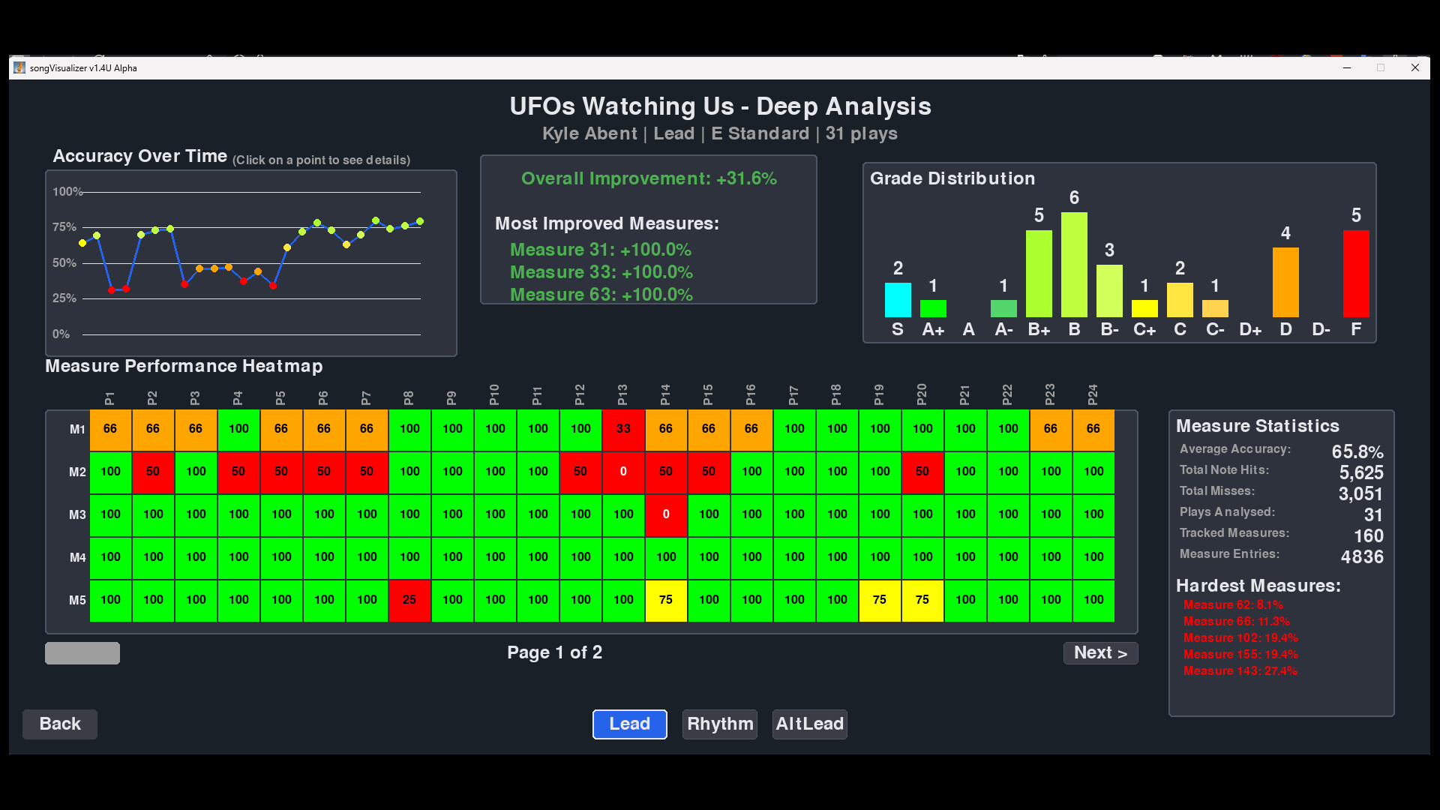Click a red low-accuracy point on the chart
Image resolution: width=1440 pixels, height=810 pixels.
pyautogui.click(x=112, y=289)
